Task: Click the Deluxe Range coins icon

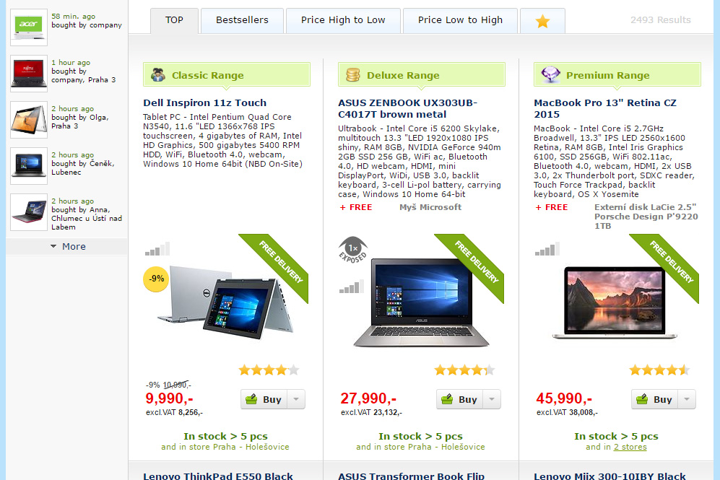Action: [x=352, y=75]
